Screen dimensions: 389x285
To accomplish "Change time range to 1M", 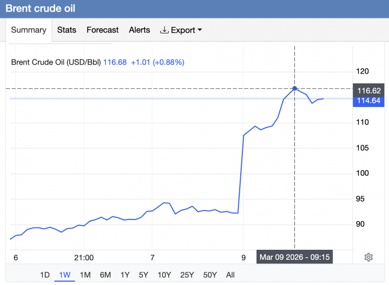I will click(85, 275).
